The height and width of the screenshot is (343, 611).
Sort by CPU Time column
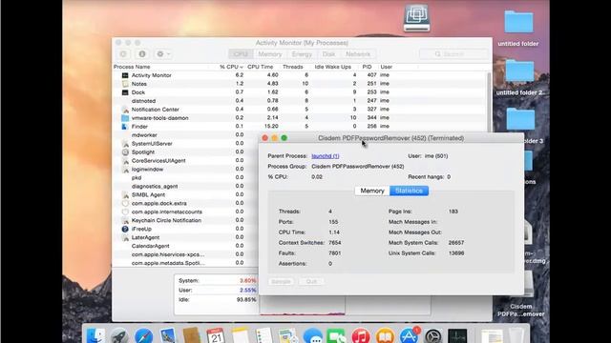coord(261,67)
